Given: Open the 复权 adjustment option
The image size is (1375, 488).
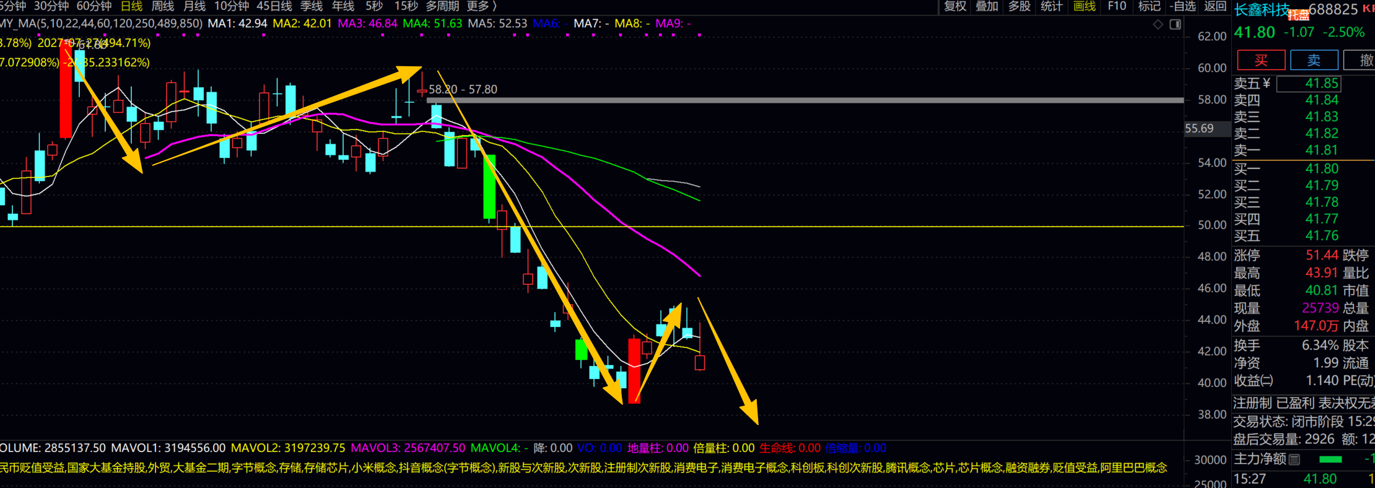Looking at the screenshot, I should click(955, 6).
